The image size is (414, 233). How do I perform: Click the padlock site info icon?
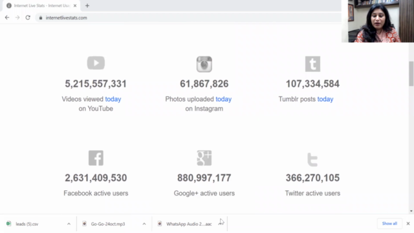(x=41, y=17)
